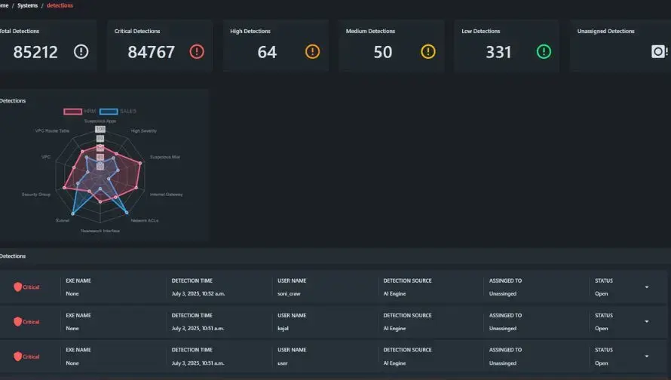This screenshot has height=380, width=671.
Task: Open the detections breadcrumb link
Action: [60, 5]
